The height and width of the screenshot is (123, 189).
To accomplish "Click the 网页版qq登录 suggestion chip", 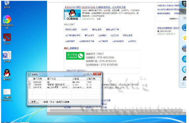I will (x=71, y=29).
